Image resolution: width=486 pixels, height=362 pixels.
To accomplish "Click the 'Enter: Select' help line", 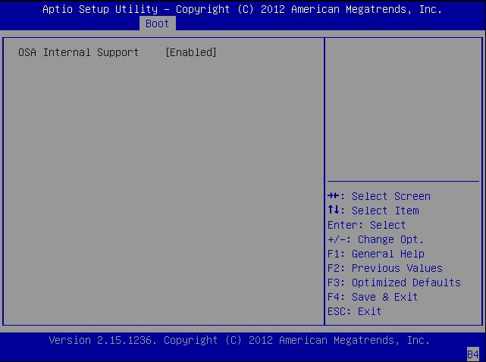I will click(366, 225).
